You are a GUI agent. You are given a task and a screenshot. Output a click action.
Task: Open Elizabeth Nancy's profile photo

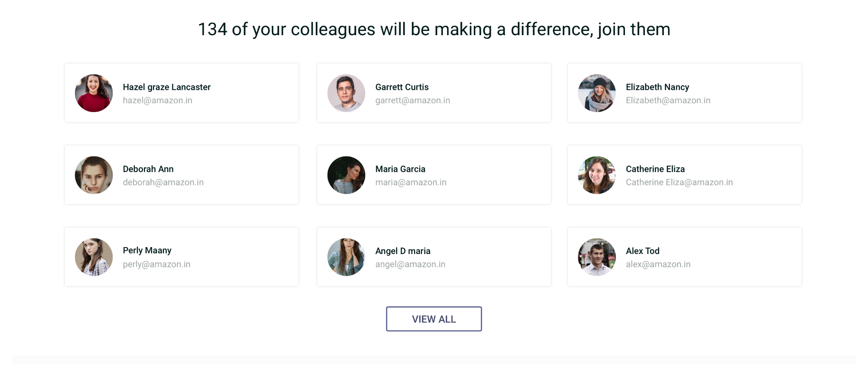point(597,93)
